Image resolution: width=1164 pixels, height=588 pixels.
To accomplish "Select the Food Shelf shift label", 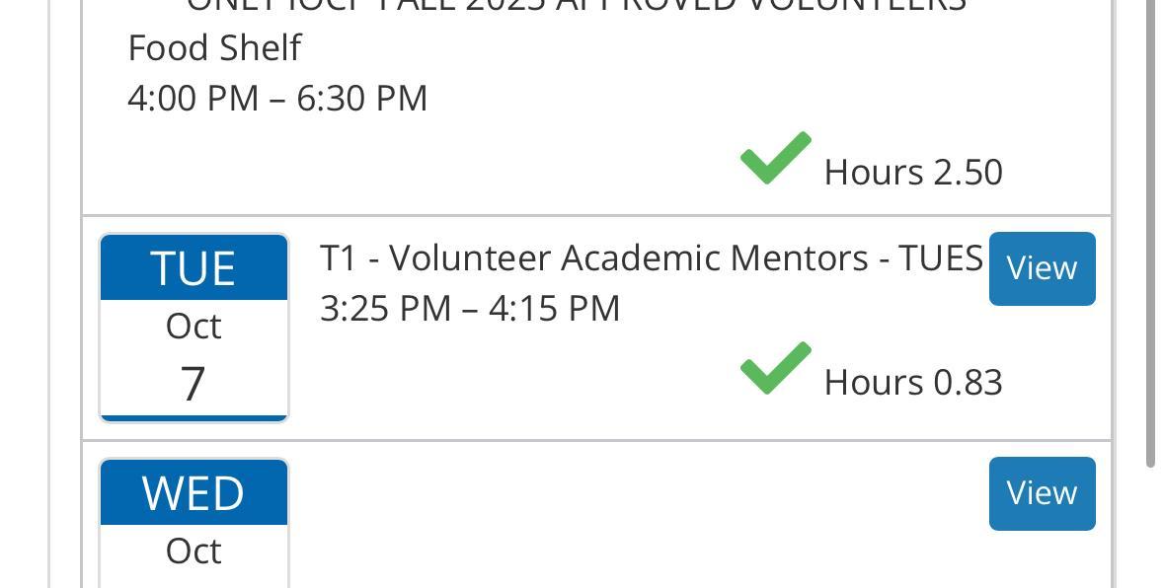I will click(x=214, y=47).
